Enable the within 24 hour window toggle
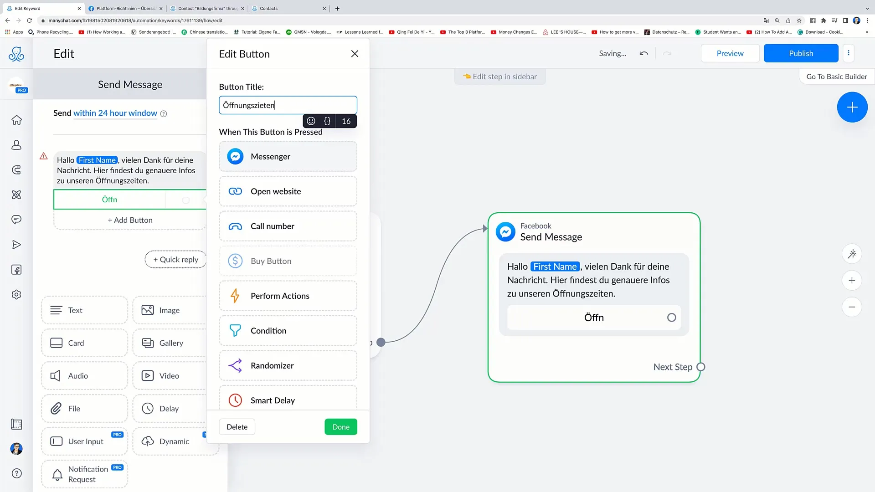Image resolution: width=875 pixels, height=492 pixels. point(115,113)
